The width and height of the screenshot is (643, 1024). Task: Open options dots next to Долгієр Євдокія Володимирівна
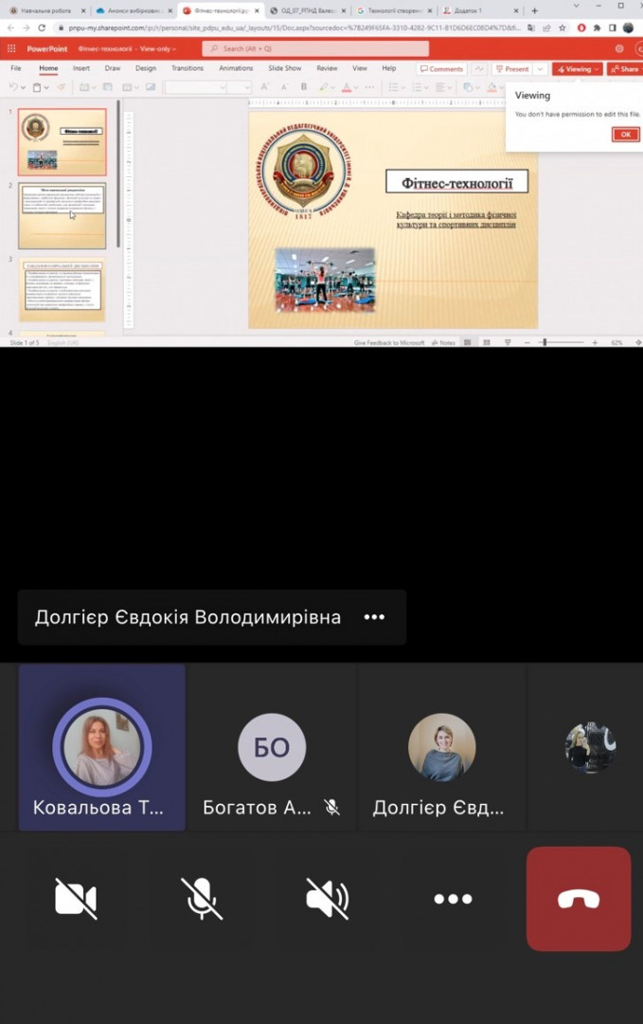374,617
